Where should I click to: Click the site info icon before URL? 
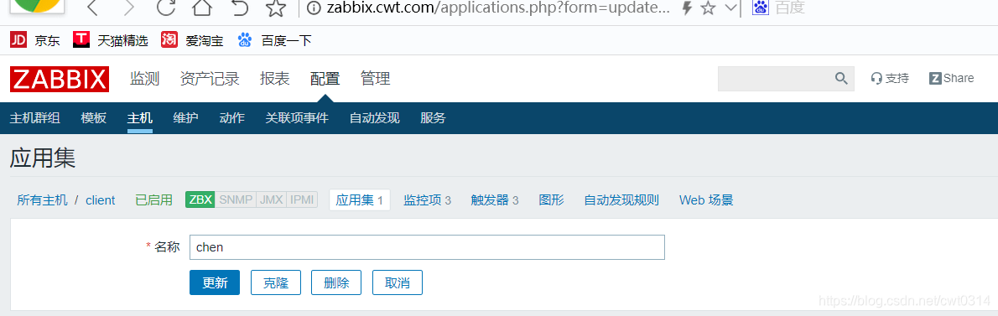coord(313,8)
